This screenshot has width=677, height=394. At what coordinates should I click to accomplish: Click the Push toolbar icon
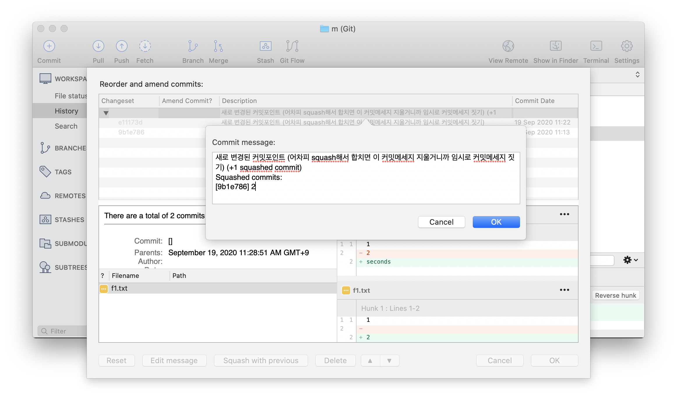click(x=121, y=46)
